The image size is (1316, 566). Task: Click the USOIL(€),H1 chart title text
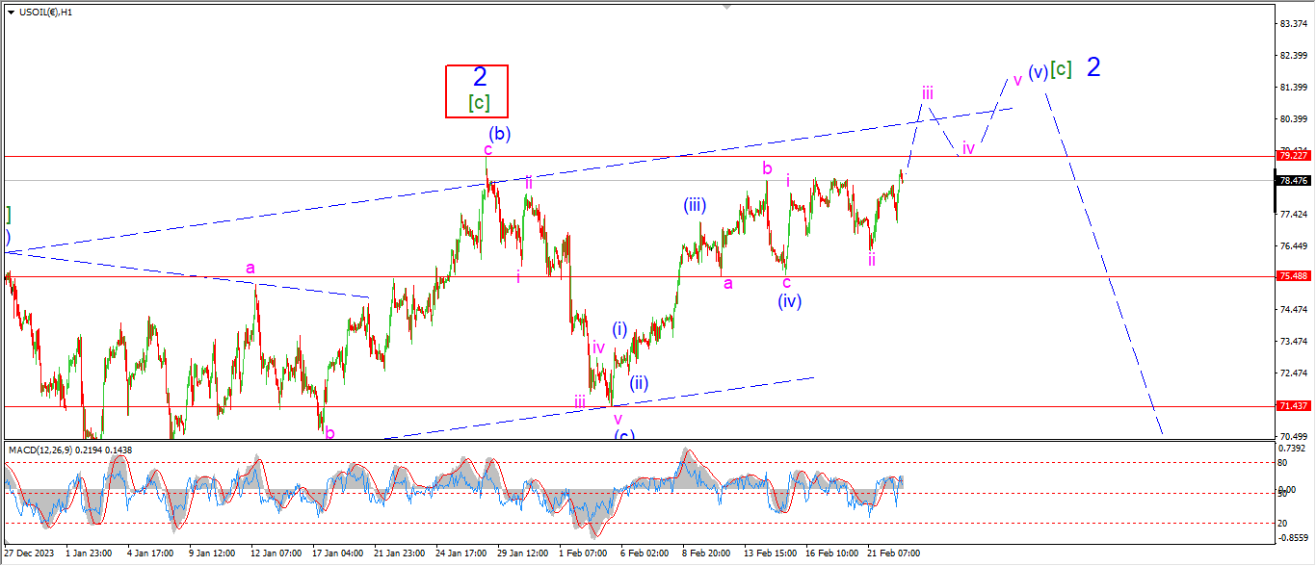pos(48,12)
